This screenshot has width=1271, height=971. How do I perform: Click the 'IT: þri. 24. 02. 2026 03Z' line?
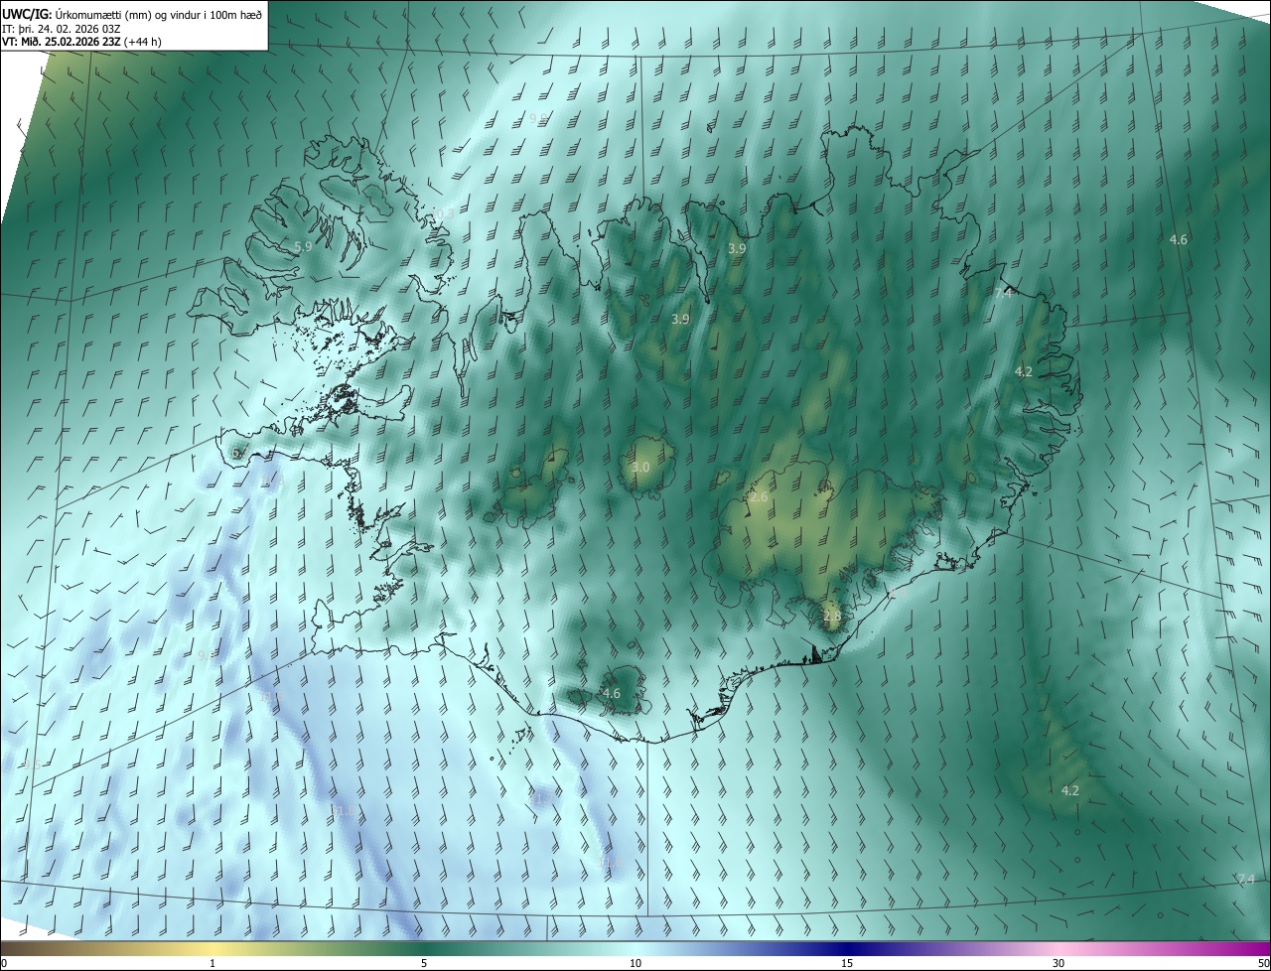pos(62,28)
